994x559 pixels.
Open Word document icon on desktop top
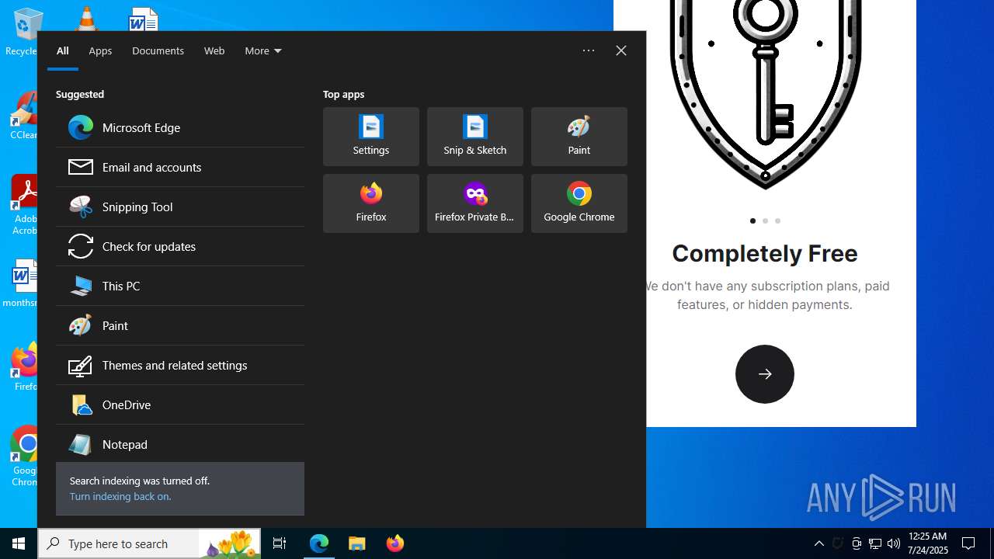pyautogui.click(x=144, y=19)
